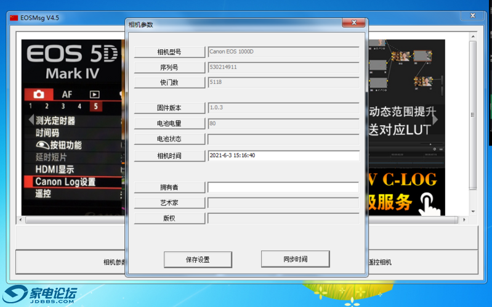Click the serial number field 530214911
The height and width of the screenshot is (307, 492).
point(284,67)
